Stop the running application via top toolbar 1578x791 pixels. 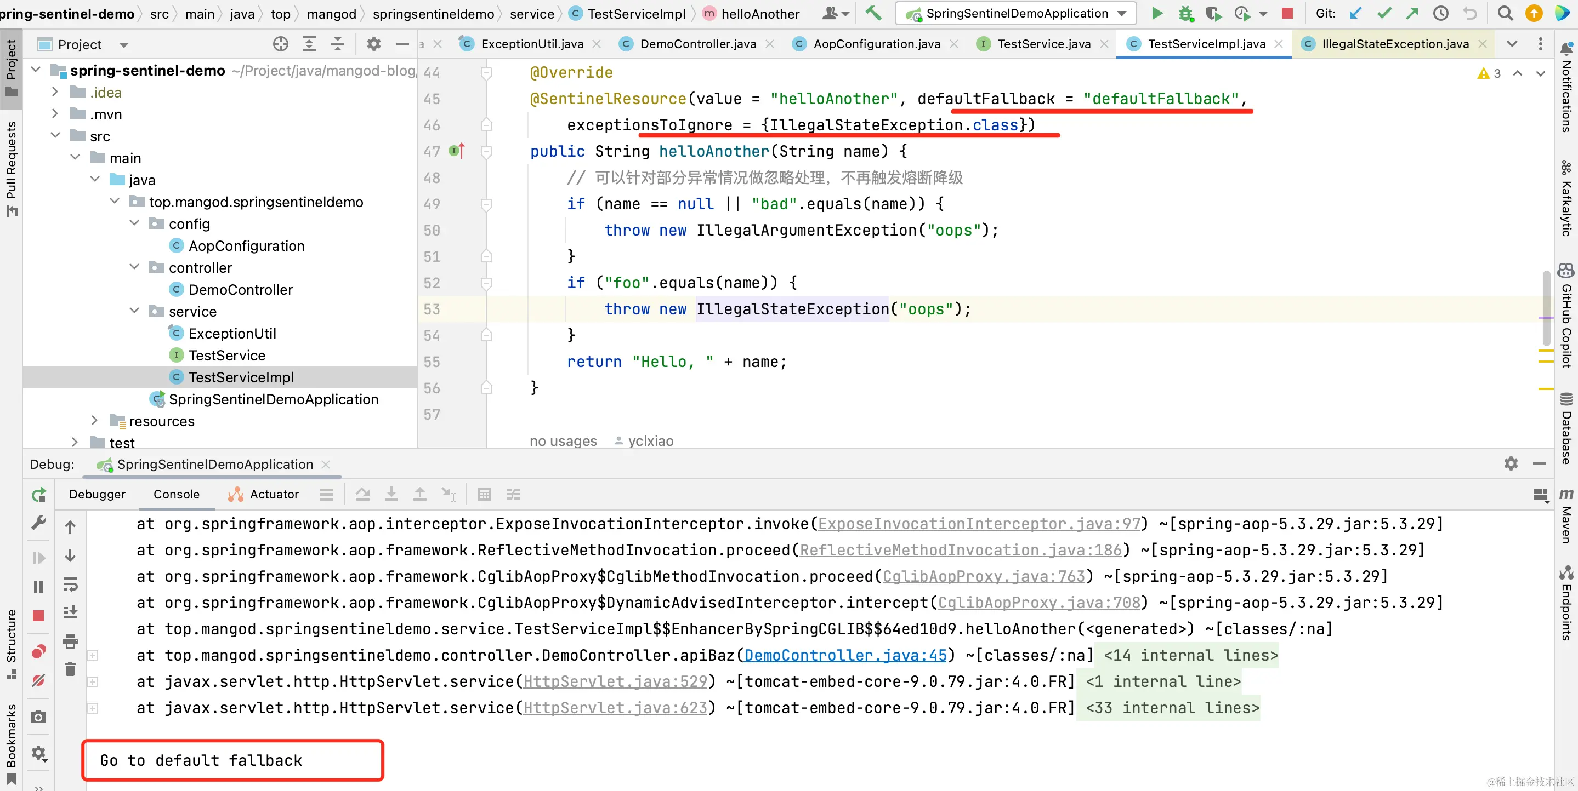pos(1287,14)
